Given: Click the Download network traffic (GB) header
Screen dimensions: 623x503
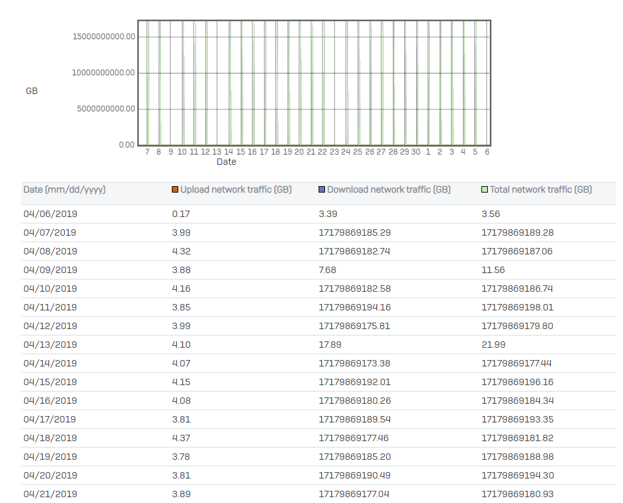Looking at the screenshot, I should pyautogui.click(x=389, y=190).
